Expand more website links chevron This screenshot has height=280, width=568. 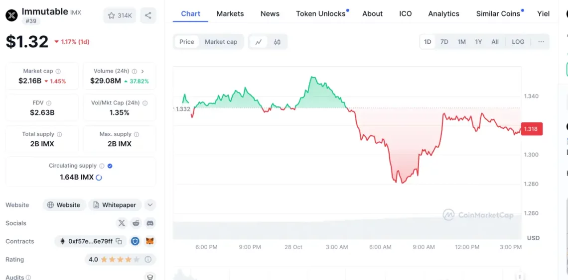pos(150,205)
